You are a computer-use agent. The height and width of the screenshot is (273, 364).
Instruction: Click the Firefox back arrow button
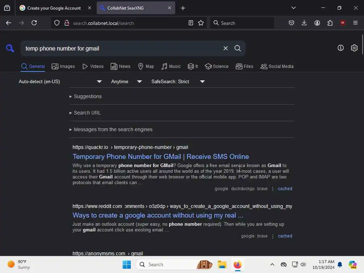pyautogui.click(x=9, y=23)
